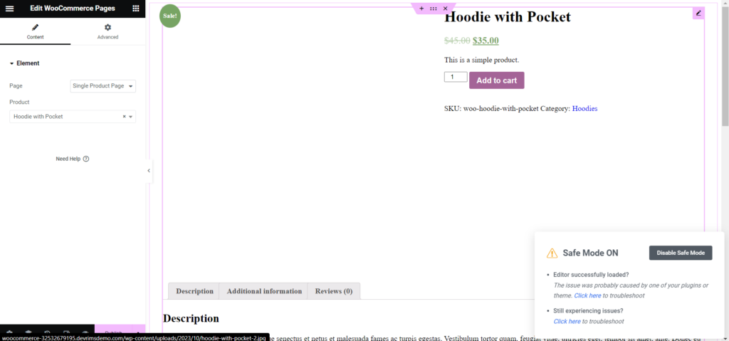This screenshot has height=341, width=729.
Task: Add a new section with plus icon
Action: pyautogui.click(x=421, y=9)
